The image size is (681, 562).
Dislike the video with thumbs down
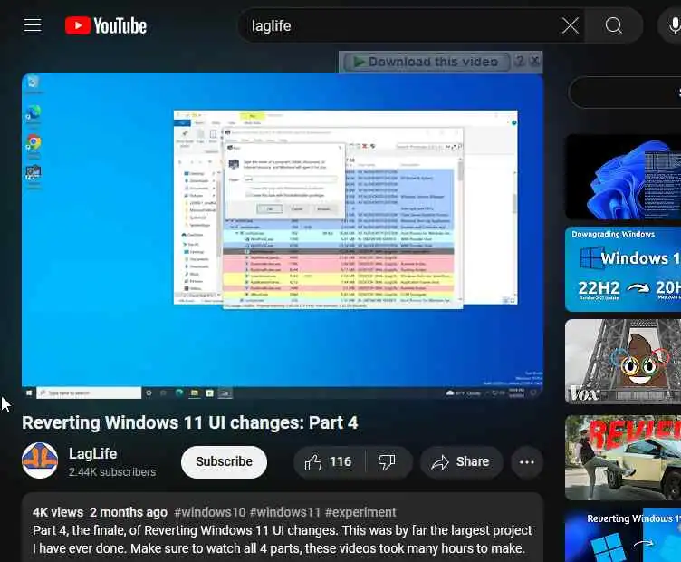click(387, 461)
